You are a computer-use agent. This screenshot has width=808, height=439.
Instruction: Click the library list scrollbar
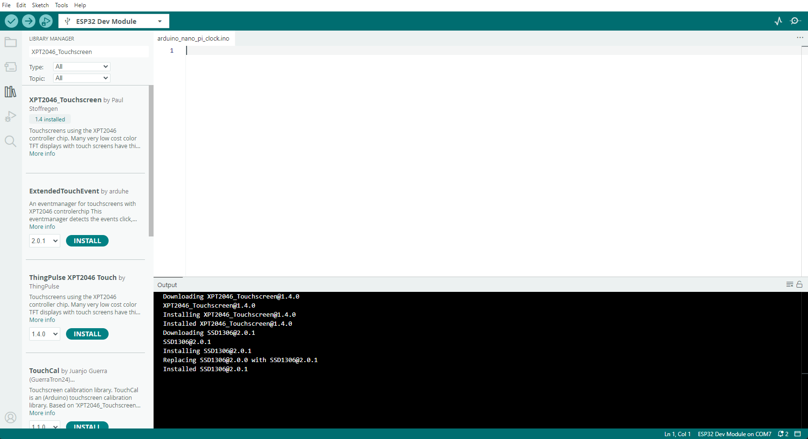151,161
